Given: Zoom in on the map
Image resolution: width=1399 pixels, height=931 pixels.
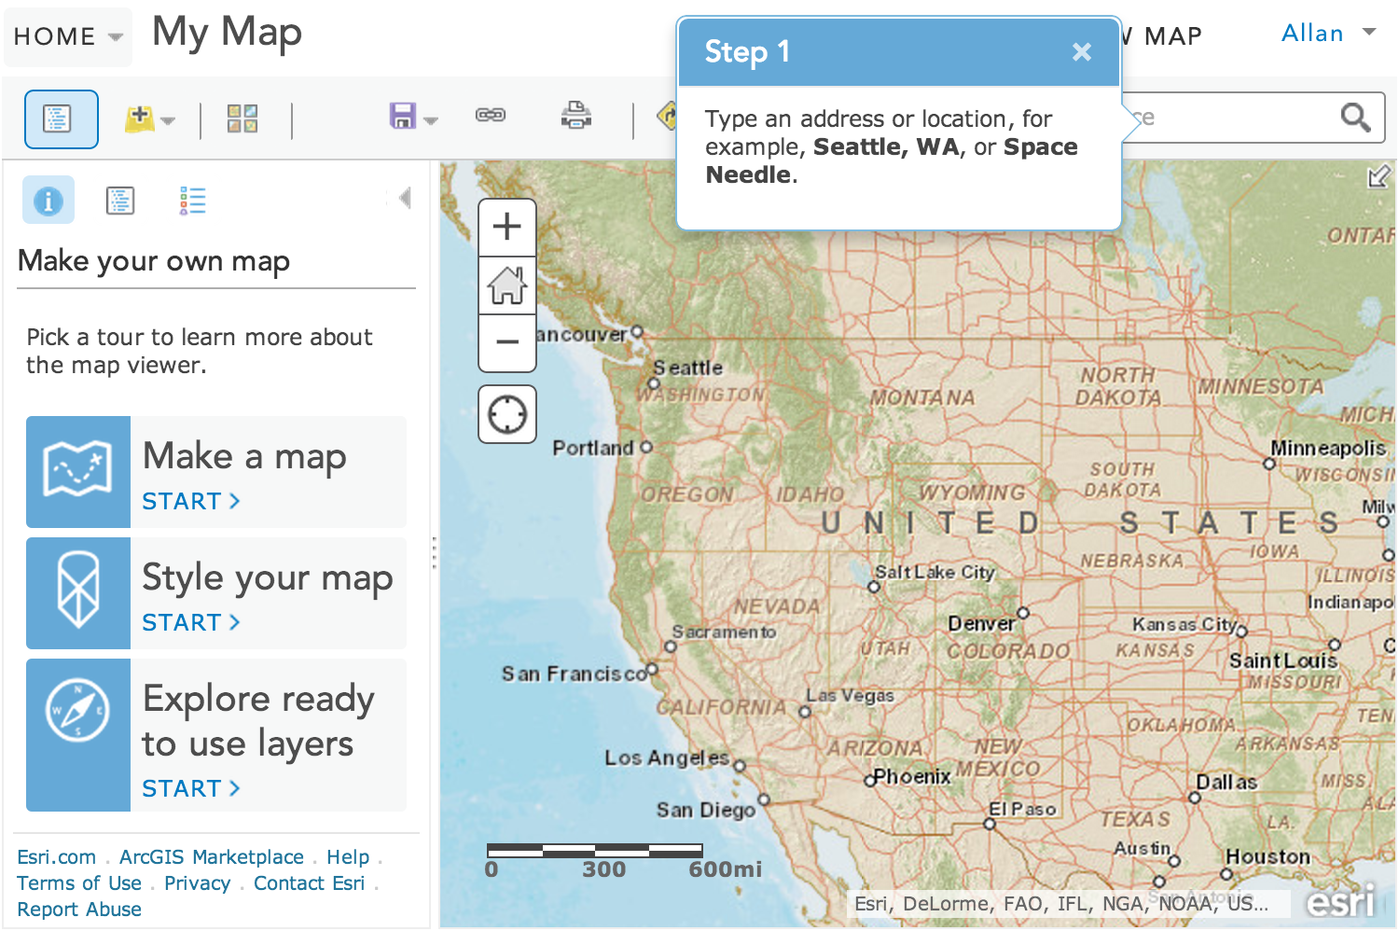Looking at the screenshot, I should click(x=507, y=227).
